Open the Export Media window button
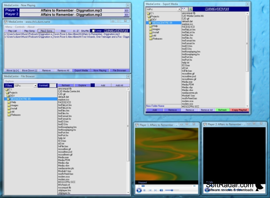 pyautogui.click(x=81, y=71)
